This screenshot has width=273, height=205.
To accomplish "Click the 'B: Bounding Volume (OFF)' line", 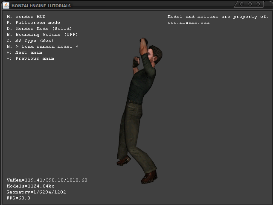I will 42,35.
